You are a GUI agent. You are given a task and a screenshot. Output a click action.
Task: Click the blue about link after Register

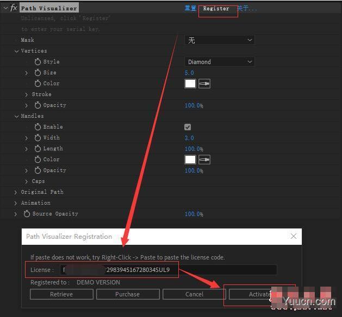point(247,8)
